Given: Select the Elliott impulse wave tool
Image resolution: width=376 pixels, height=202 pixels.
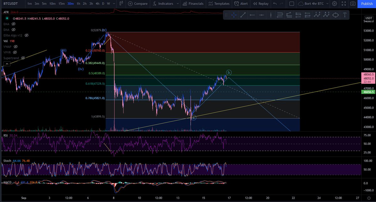Looking at the screenshot, I should (317, 15).
